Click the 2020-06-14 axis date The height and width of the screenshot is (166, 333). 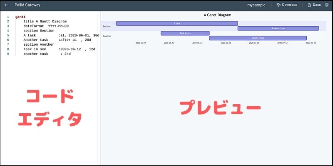[x=169, y=43]
